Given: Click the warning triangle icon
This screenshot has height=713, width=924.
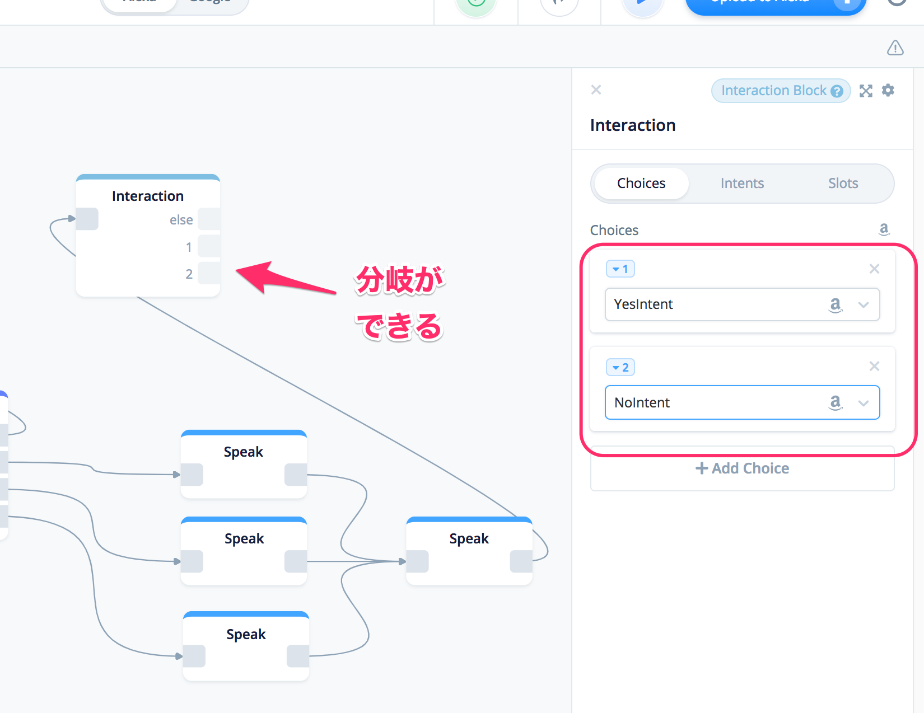Looking at the screenshot, I should 895,48.
